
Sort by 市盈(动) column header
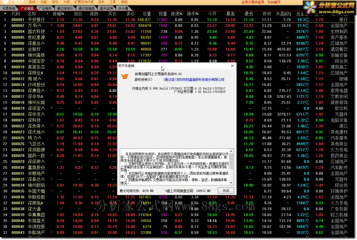[283, 14]
